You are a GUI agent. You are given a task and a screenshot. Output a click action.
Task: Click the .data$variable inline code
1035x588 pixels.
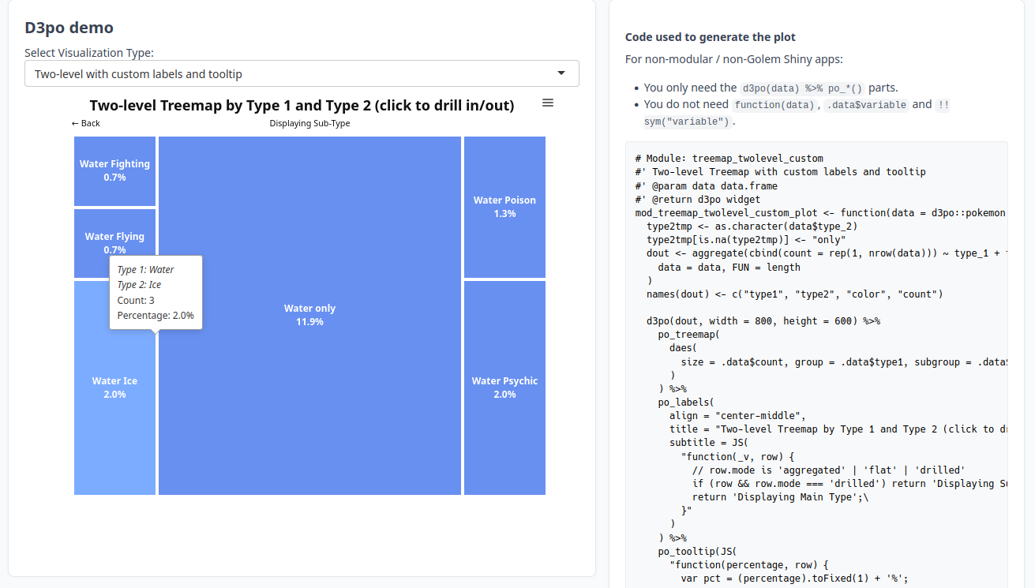pos(865,104)
